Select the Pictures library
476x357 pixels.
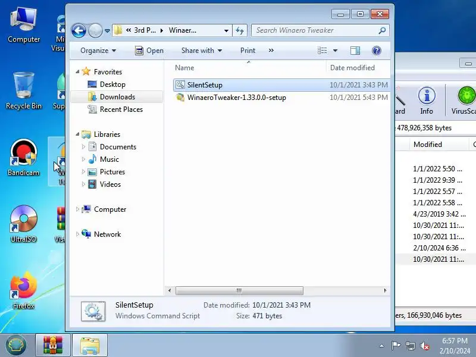click(112, 172)
